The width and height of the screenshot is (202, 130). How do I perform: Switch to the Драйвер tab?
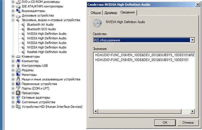tap(111, 13)
